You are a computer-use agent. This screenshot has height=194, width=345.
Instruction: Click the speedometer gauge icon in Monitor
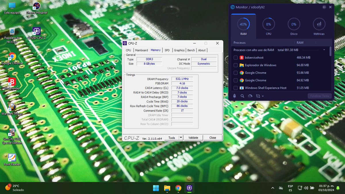[250, 96]
